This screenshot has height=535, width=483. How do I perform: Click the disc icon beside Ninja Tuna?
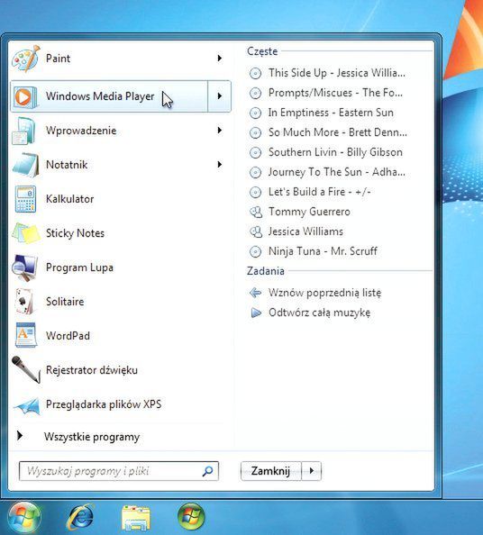pos(255,251)
